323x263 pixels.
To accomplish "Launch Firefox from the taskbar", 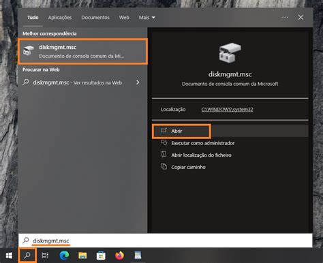I will pyautogui.click(x=119, y=256).
